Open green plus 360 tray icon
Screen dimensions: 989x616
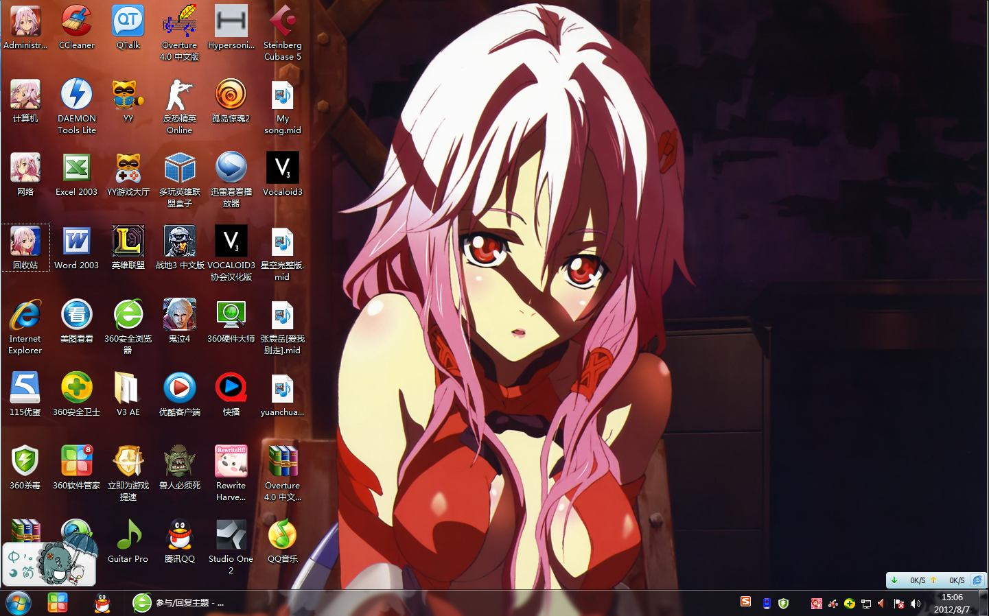850,604
